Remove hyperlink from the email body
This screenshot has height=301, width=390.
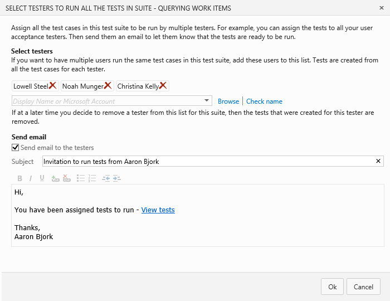pyautogui.click(x=67, y=178)
